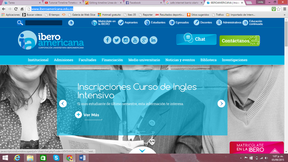
Task: Open Matricúlate en la IBERO top link
Action: (103, 22)
